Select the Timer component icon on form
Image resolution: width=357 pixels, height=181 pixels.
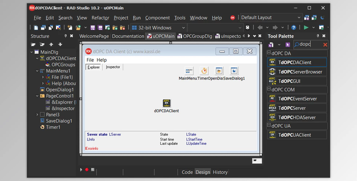[x=204, y=71]
